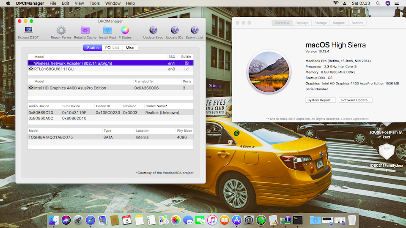Toggle the Builtin checkbox for Wireless Network Adapter
The width and height of the screenshot is (406, 228).
pos(187,63)
